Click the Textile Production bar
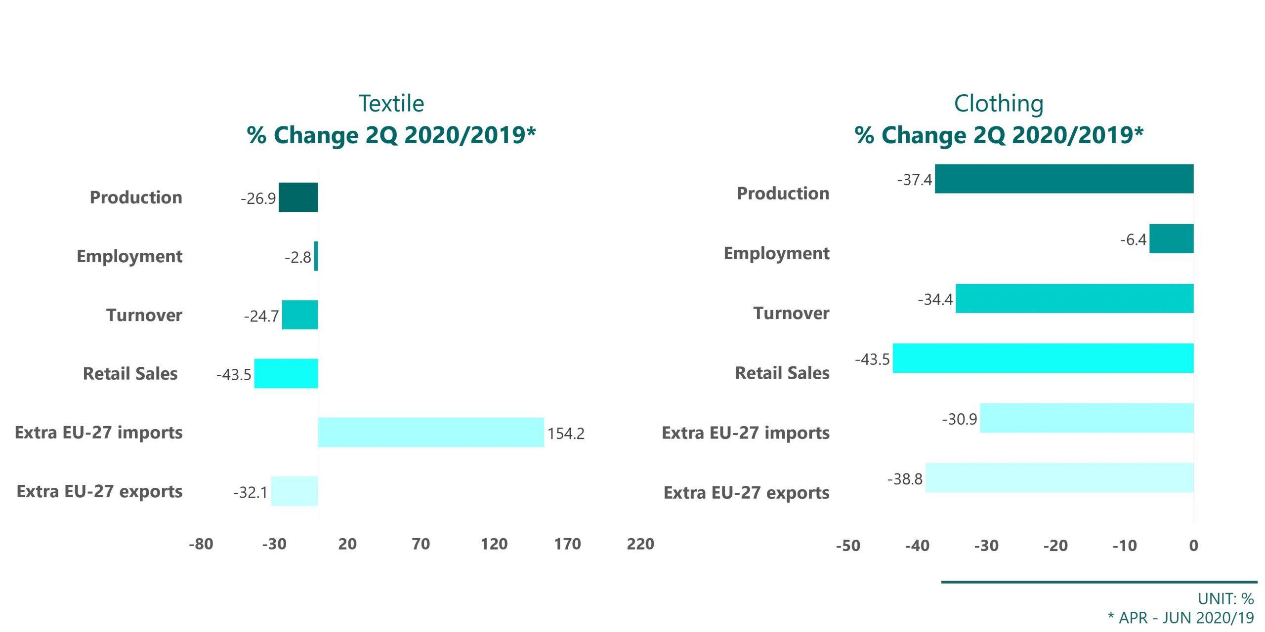The height and width of the screenshot is (632, 1265). [298, 197]
